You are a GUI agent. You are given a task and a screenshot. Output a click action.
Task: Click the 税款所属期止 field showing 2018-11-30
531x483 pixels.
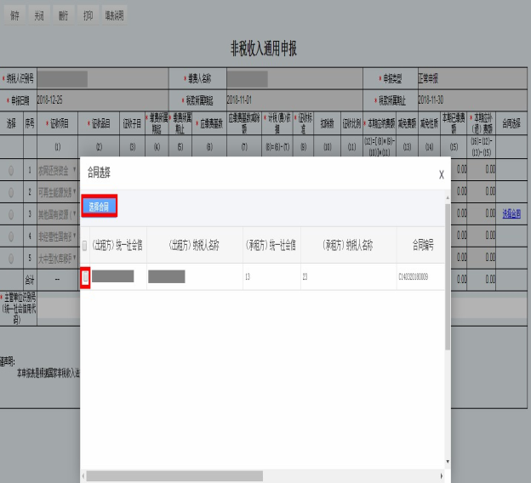tap(472, 100)
